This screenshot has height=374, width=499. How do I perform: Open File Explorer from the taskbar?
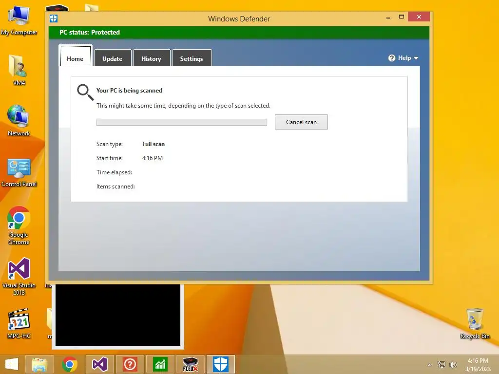click(x=39, y=364)
